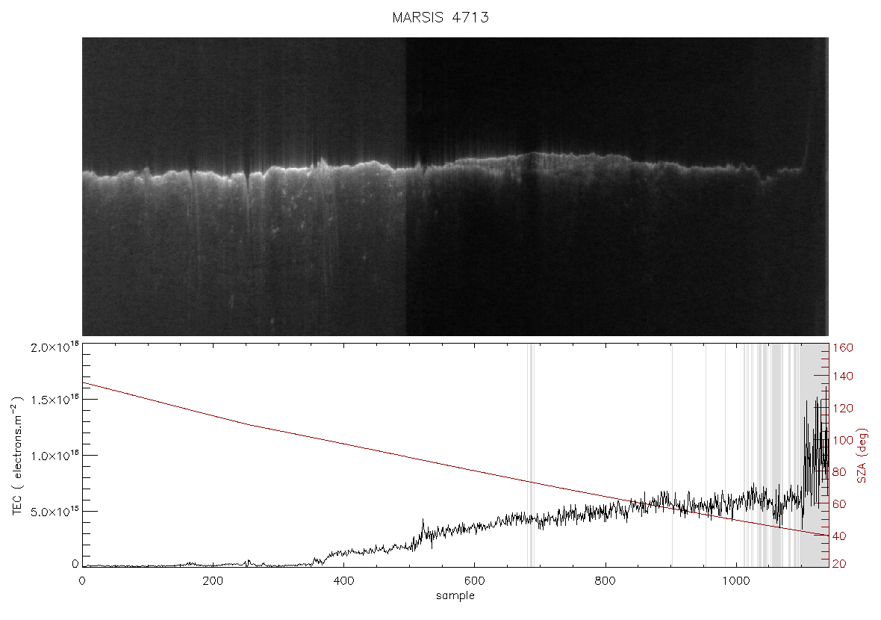Screen dimensions: 881x620
Task: Click the 'sample' x-axis label
Action: [455, 595]
